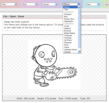The image size is (109, 103).
Task: Open the Adjust dropdown menu
Action: (x=50, y=4)
